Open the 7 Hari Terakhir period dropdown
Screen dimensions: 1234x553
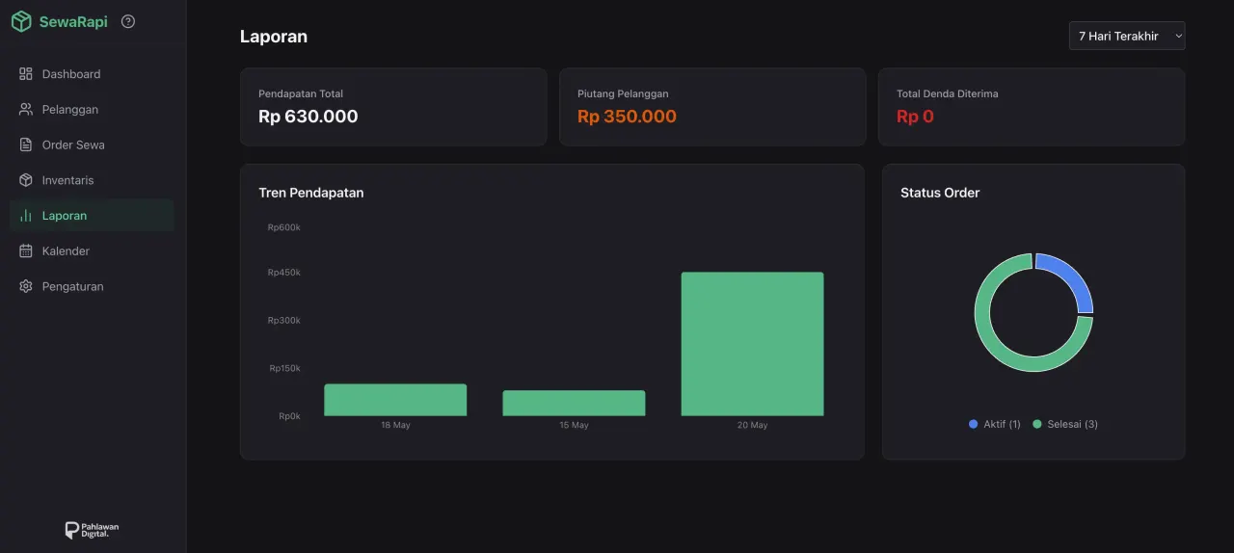[1127, 36]
